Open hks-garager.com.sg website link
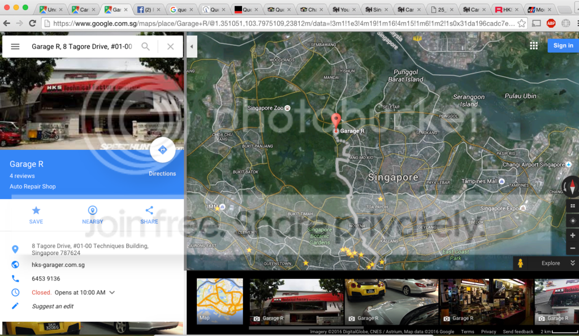The height and width of the screenshot is (336, 579). tap(58, 265)
